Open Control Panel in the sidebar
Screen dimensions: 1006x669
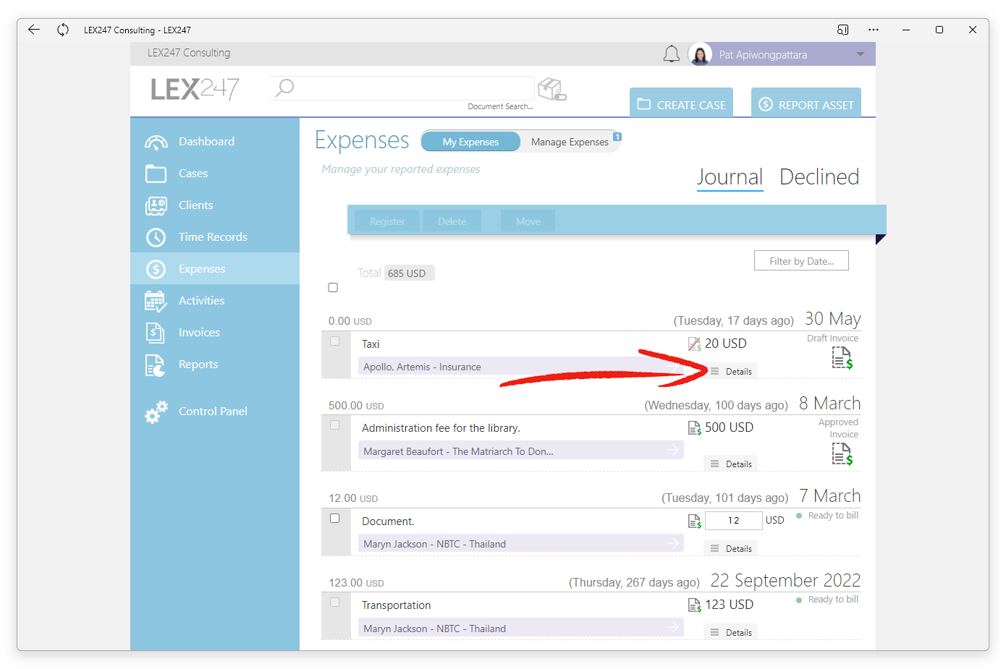coord(215,412)
